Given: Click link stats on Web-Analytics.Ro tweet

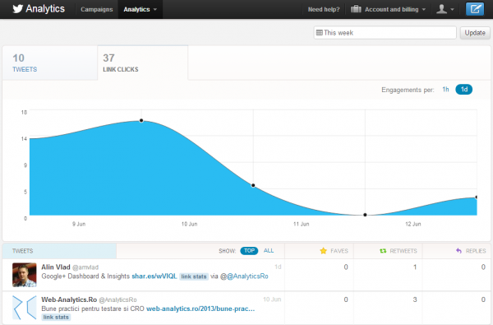Looking at the screenshot, I should (x=56, y=317).
